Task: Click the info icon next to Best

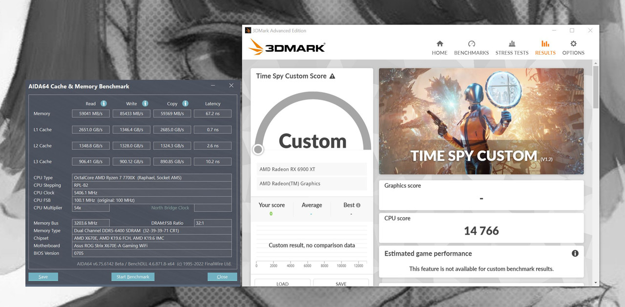Action: point(358,205)
